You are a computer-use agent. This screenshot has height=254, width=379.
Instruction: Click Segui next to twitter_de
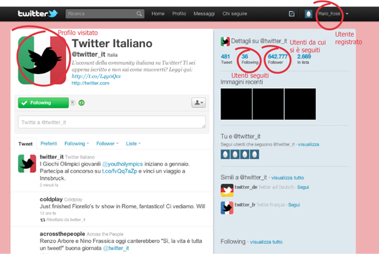(x=303, y=187)
